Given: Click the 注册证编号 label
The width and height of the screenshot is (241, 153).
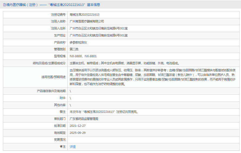Looking at the screenshot, I should pyautogui.click(x=58, y=15).
